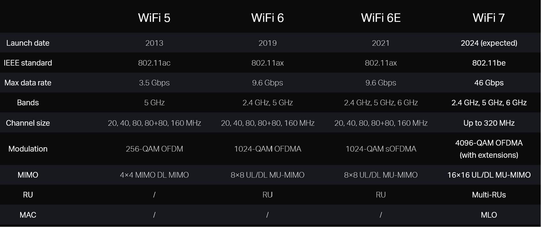
Task: Click the WiFi 6 column header
Action: pyautogui.click(x=267, y=18)
